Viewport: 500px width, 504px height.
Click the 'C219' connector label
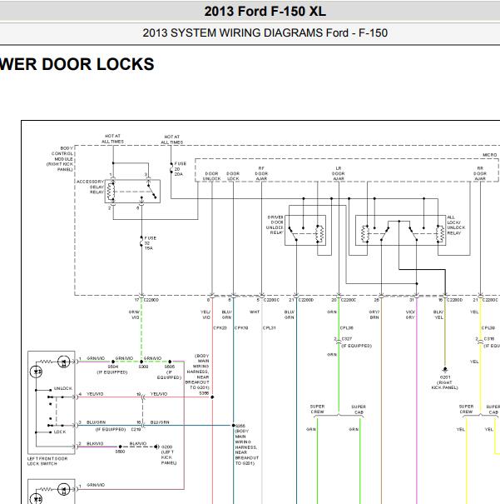(136, 429)
